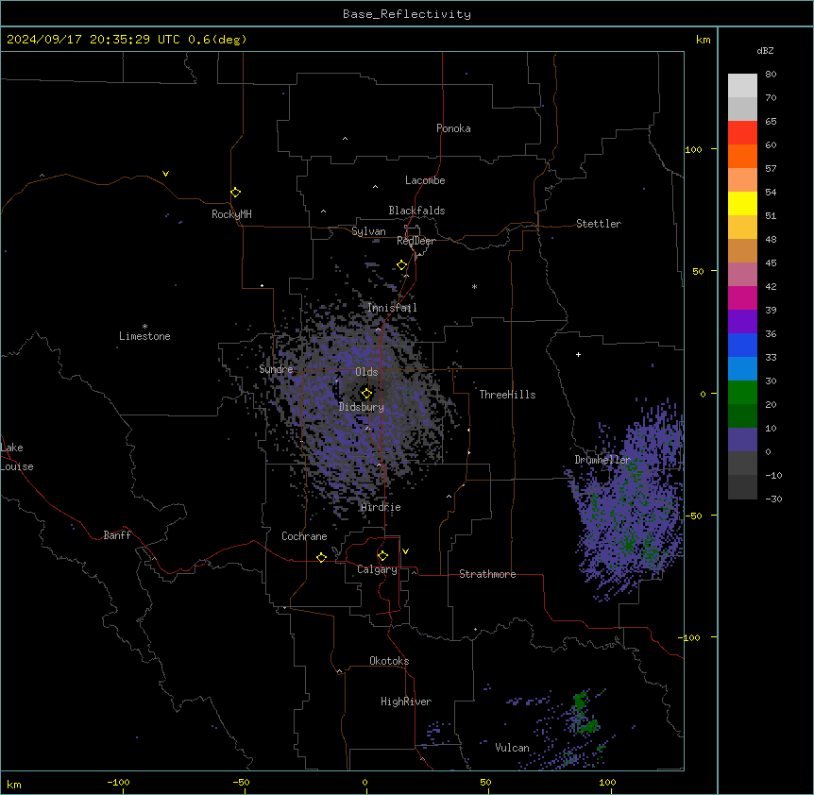Viewport: 814px width, 795px height.
Task: Click the Olds town label
Action: [x=366, y=372]
